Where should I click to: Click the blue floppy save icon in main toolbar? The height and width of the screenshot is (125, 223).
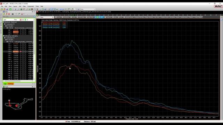coord(7,9)
